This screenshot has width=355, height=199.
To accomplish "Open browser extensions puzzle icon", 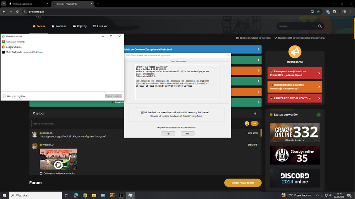I will click(x=334, y=12).
